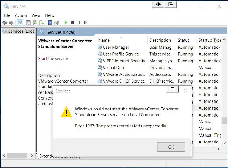The height and width of the screenshot is (168, 228).
Task: Click the Back arrow toolbar icon
Action: [x=5, y=23]
